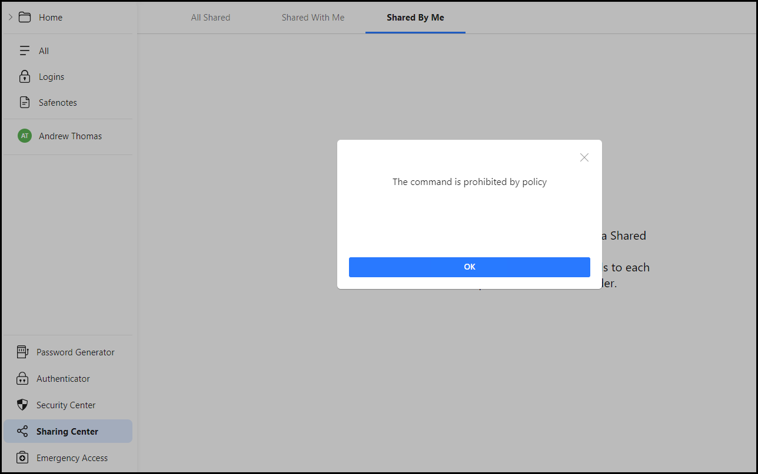
Task: Open Logins from the sidebar
Action: pyautogui.click(x=52, y=76)
